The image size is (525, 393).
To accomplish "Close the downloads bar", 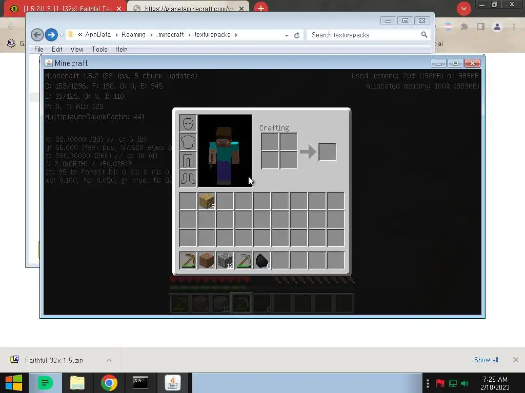I will 516,360.
